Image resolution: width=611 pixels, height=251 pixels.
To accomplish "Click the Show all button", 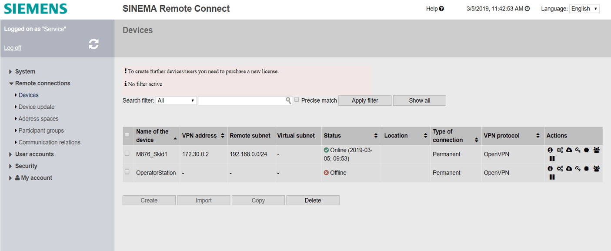I will [420, 100].
